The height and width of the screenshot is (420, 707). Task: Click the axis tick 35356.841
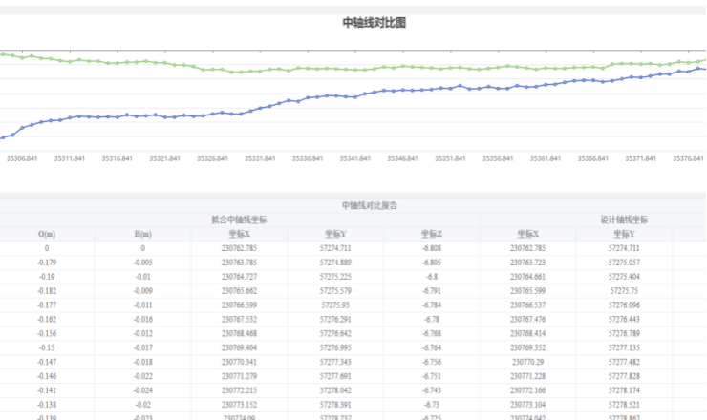pyautogui.click(x=498, y=158)
